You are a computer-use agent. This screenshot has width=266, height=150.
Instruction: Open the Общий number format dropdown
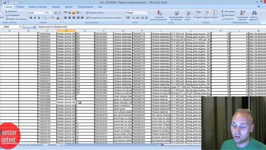click(x=147, y=13)
